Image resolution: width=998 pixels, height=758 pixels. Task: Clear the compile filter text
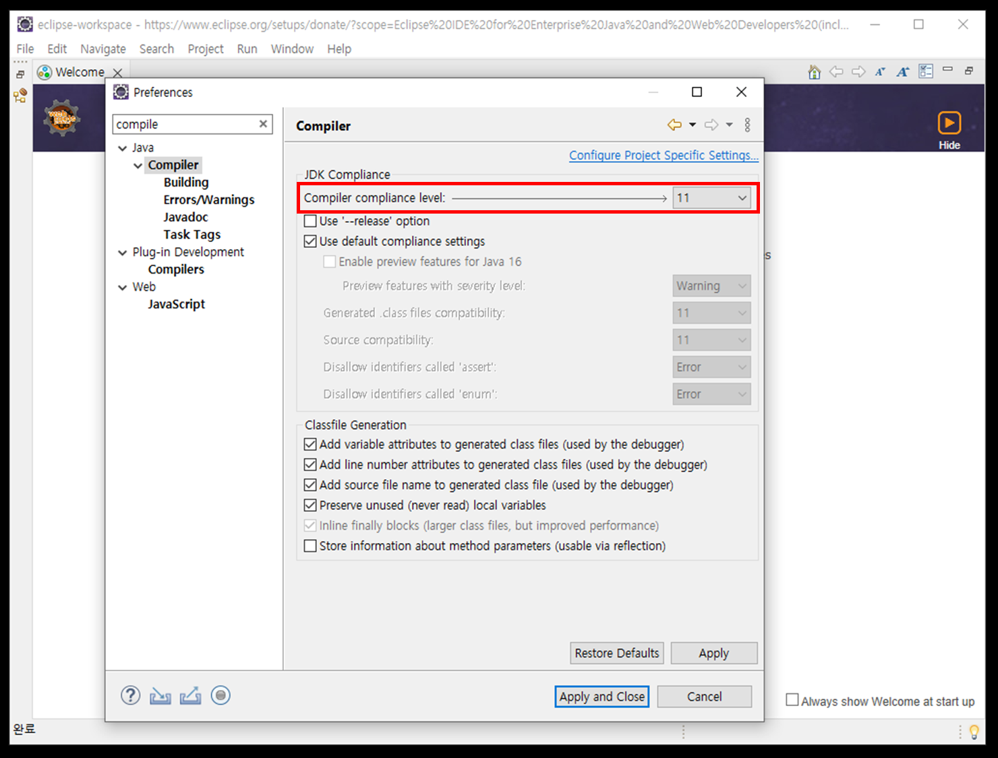[263, 124]
